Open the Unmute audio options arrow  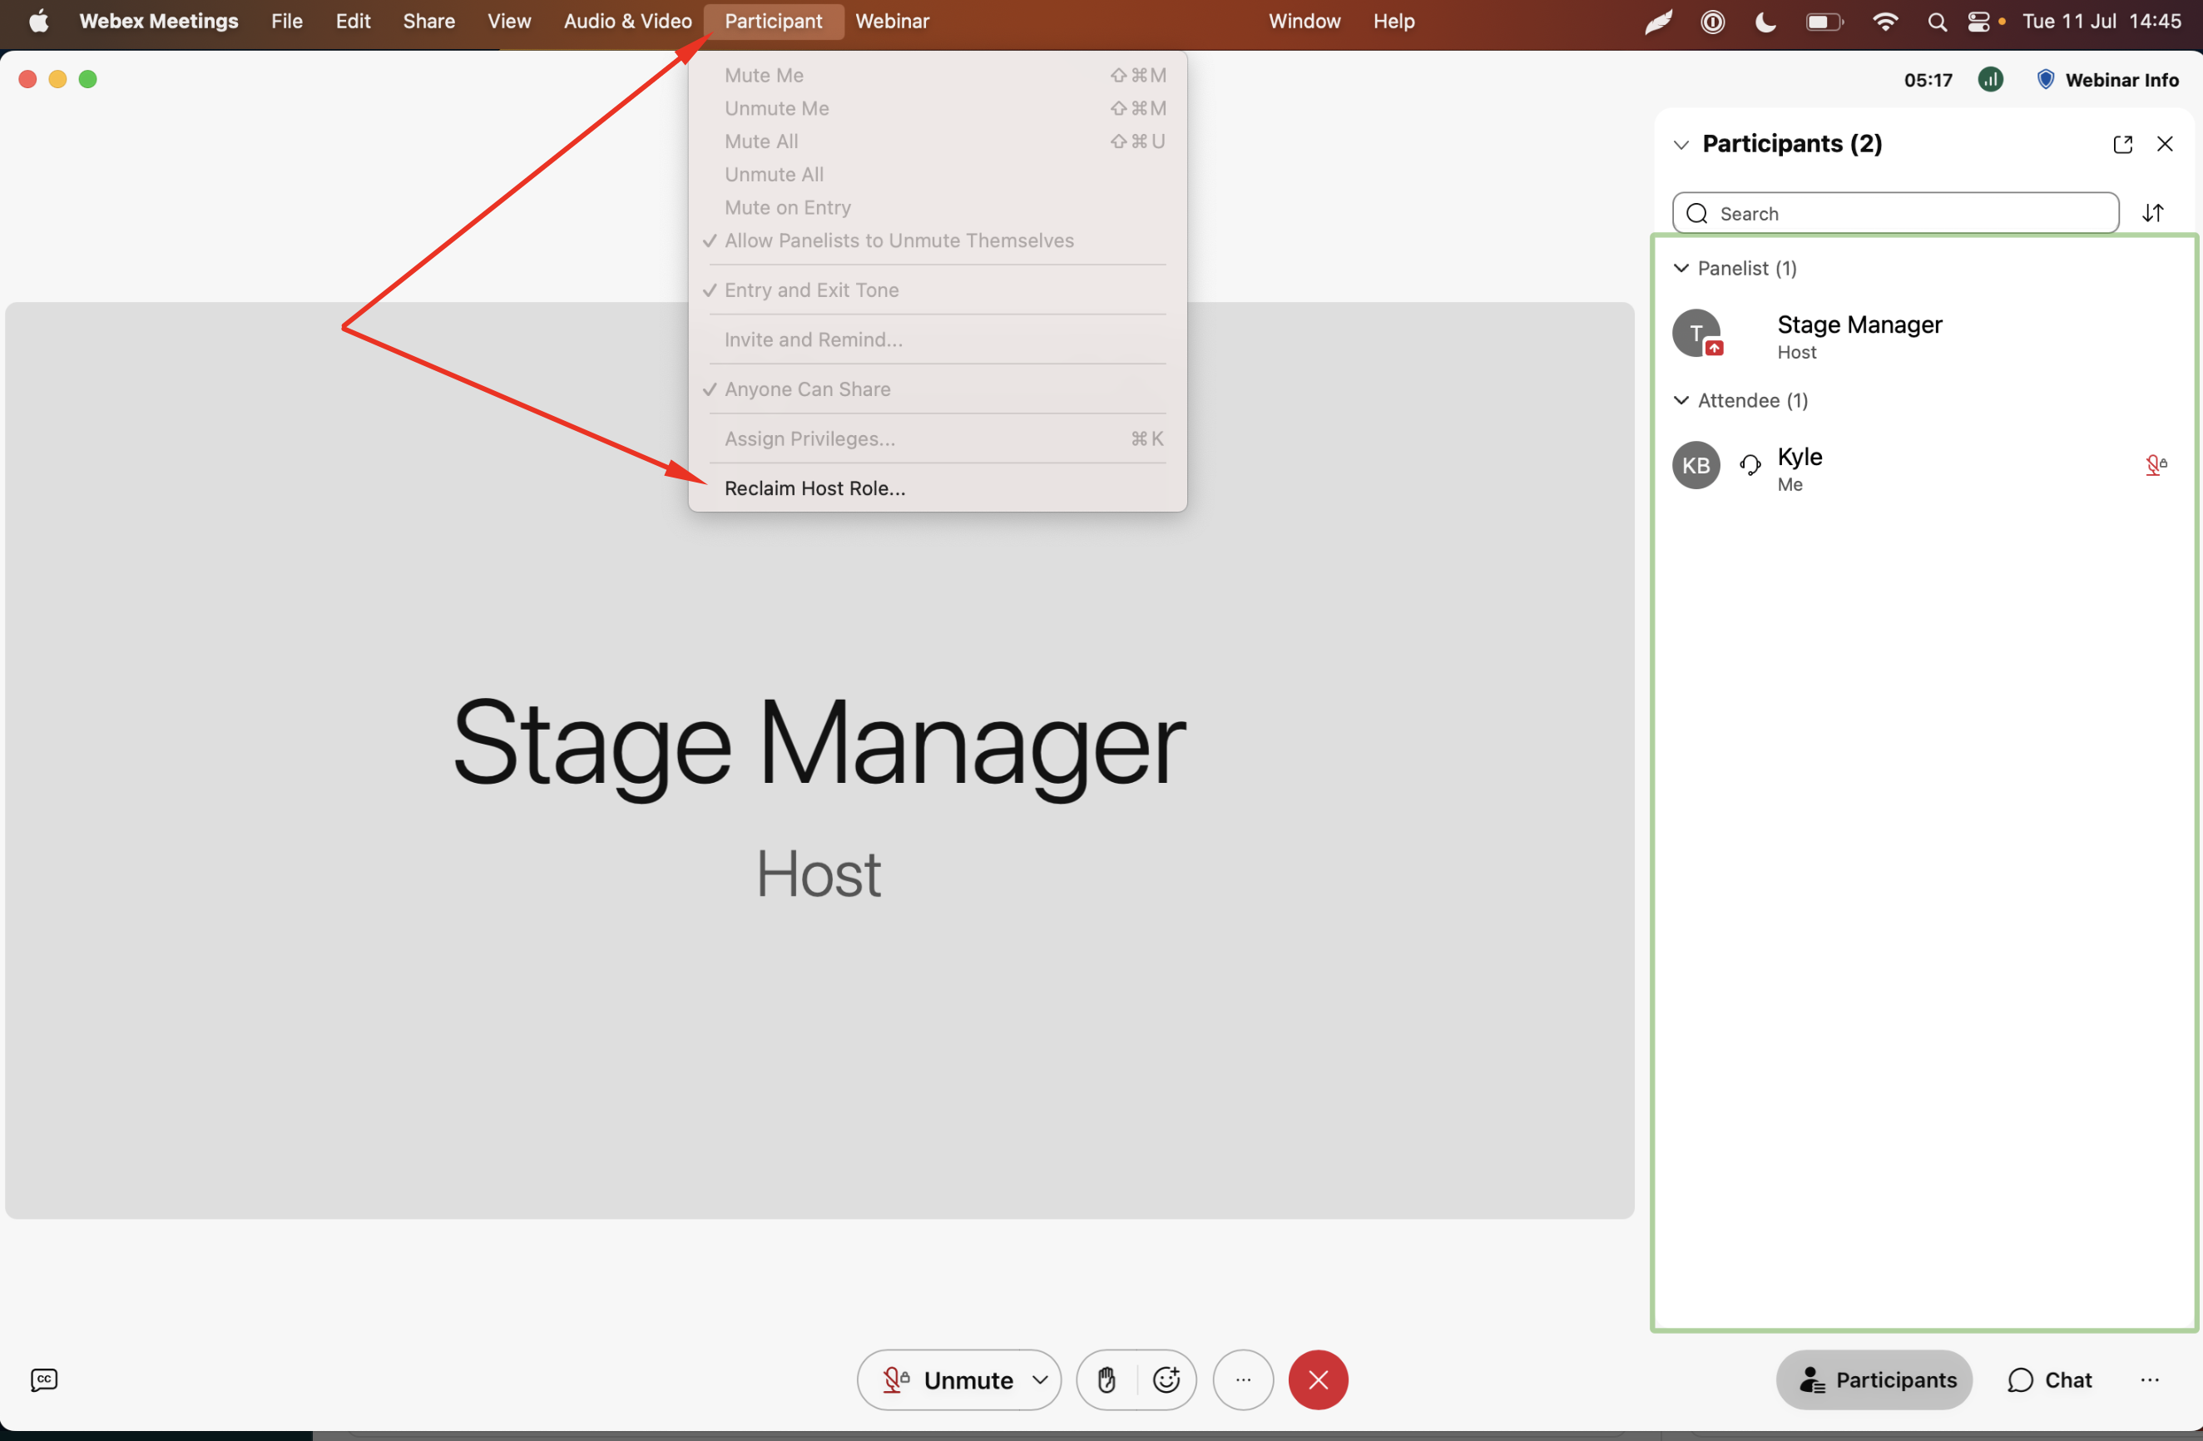coord(1041,1380)
